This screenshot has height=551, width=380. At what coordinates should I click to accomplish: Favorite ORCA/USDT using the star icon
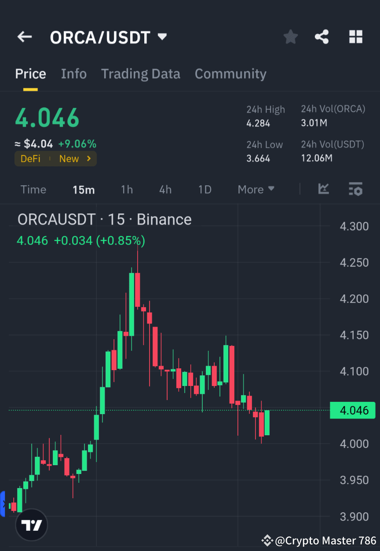point(290,37)
